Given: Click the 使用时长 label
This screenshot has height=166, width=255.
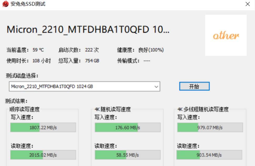Looking at the screenshot, I should tap(18, 61).
